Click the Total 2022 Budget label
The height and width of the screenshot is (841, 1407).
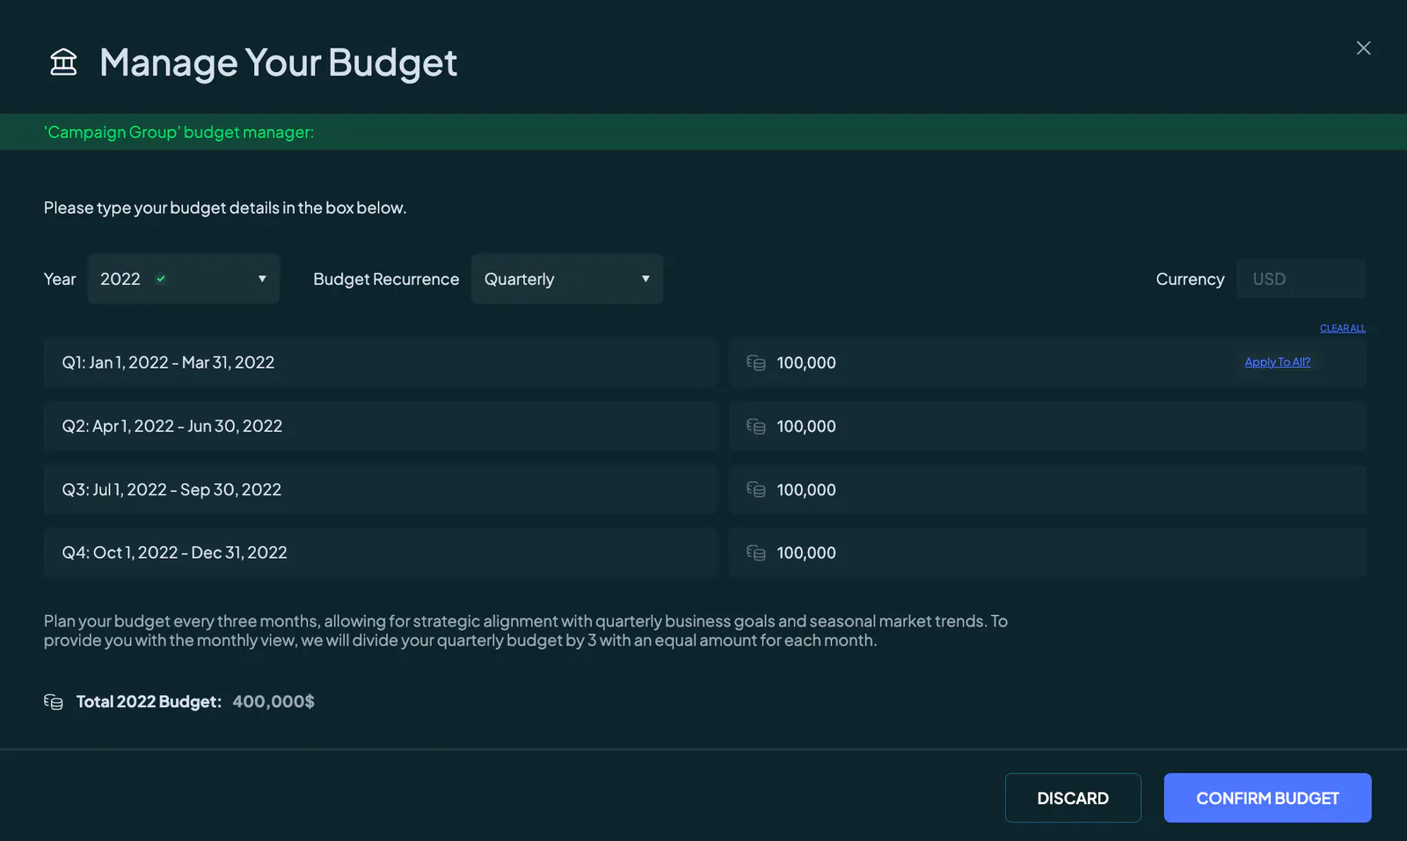149,701
